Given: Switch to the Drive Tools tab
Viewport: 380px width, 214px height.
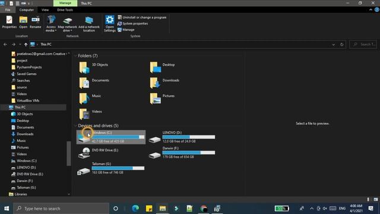Looking at the screenshot, I should 65,10.
